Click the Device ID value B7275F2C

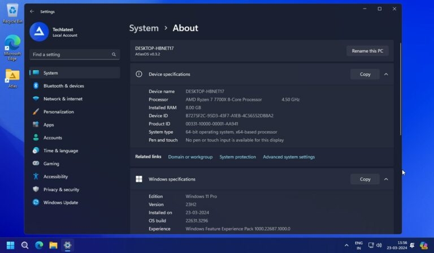point(229,116)
